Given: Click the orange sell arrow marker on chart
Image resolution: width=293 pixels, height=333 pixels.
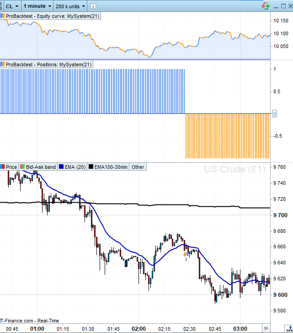Looking at the screenshot, I should 185,254.
